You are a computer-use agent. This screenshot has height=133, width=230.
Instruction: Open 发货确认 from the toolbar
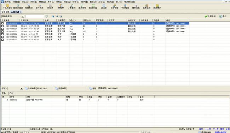click(x=157, y=7)
